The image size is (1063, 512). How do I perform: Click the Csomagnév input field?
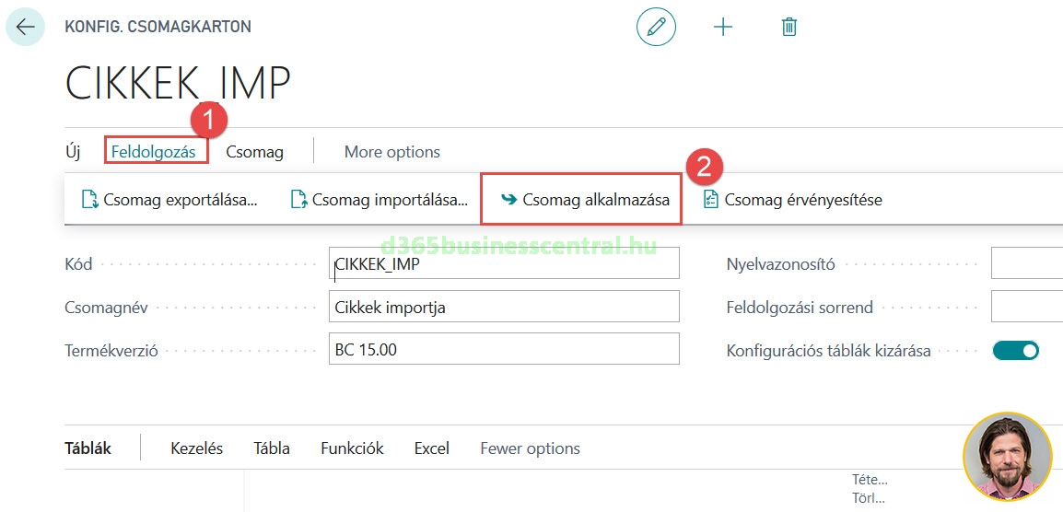(503, 307)
